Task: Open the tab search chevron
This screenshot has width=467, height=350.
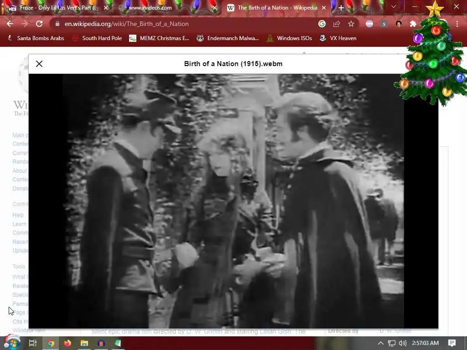Action: [x=394, y=6]
